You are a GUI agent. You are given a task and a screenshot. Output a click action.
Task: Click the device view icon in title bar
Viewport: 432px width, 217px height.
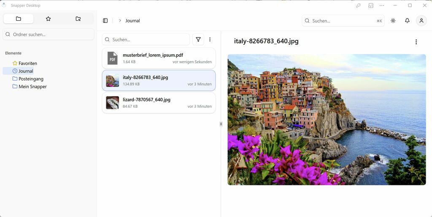[x=371, y=5]
